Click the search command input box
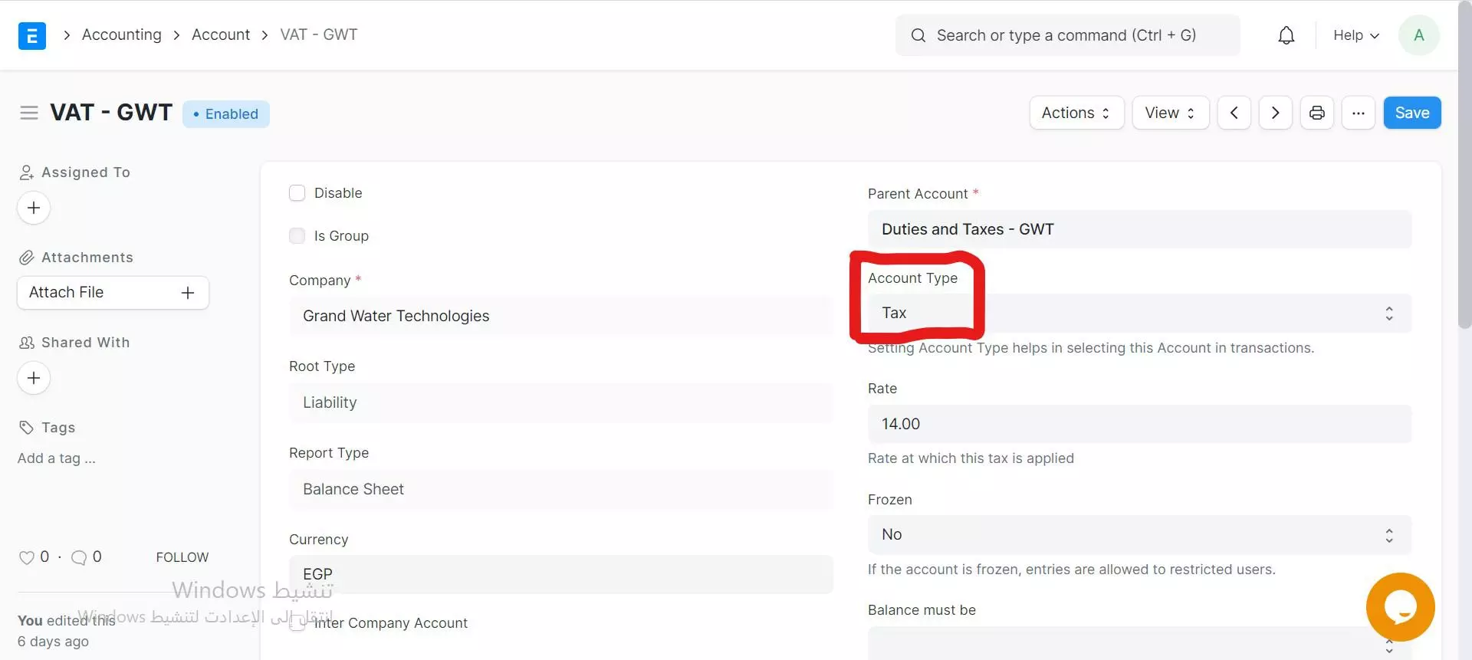 [x=1067, y=35]
